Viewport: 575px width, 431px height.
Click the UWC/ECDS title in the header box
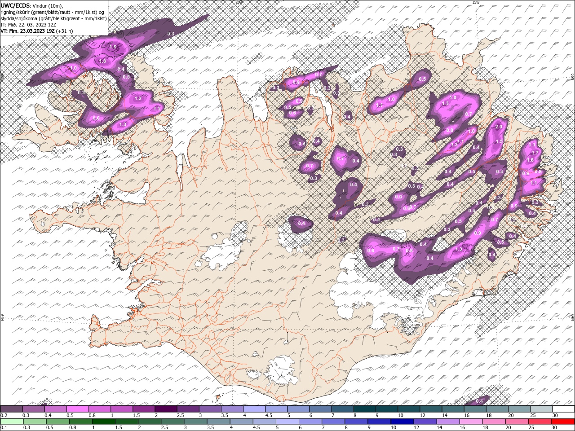(15, 5)
